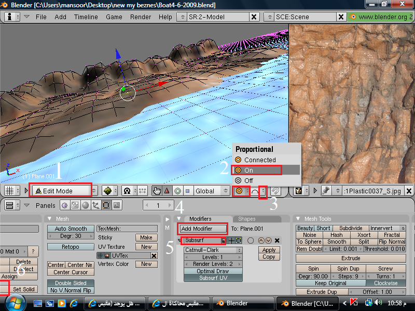The width and height of the screenshot is (415, 311).
Task: Open the proportional falloff curve selector
Action: pos(258,191)
